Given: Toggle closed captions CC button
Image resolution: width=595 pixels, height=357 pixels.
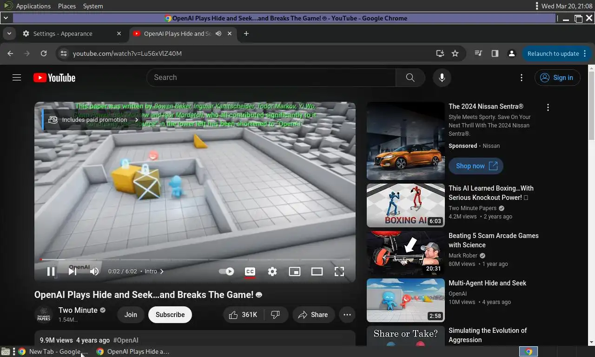Looking at the screenshot, I should tap(250, 271).
